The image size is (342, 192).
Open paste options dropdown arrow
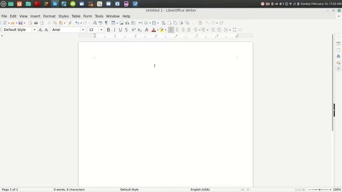[x=65, y=23]
